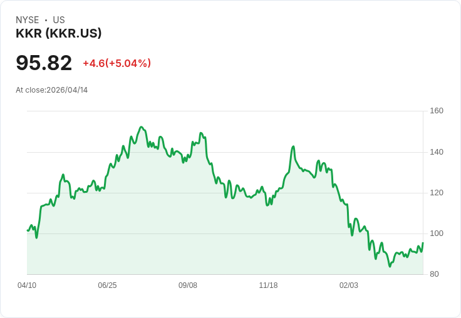Select the 11/18 date on the x-axis
Image resolution: width=461 pixels, height=318 pixels.
tap(268, 285)
